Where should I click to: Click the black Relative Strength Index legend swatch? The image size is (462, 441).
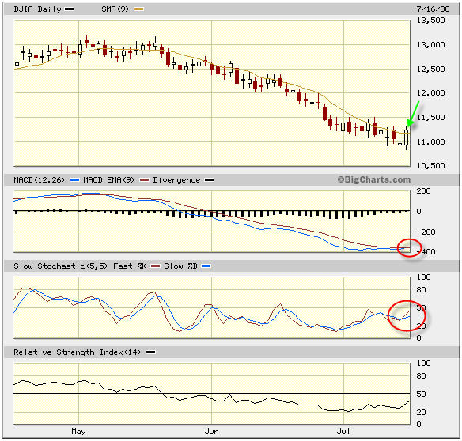coord(150,352)
